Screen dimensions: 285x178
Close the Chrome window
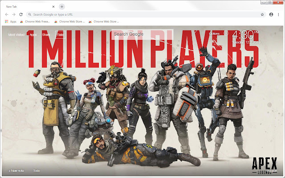(278, 2)
